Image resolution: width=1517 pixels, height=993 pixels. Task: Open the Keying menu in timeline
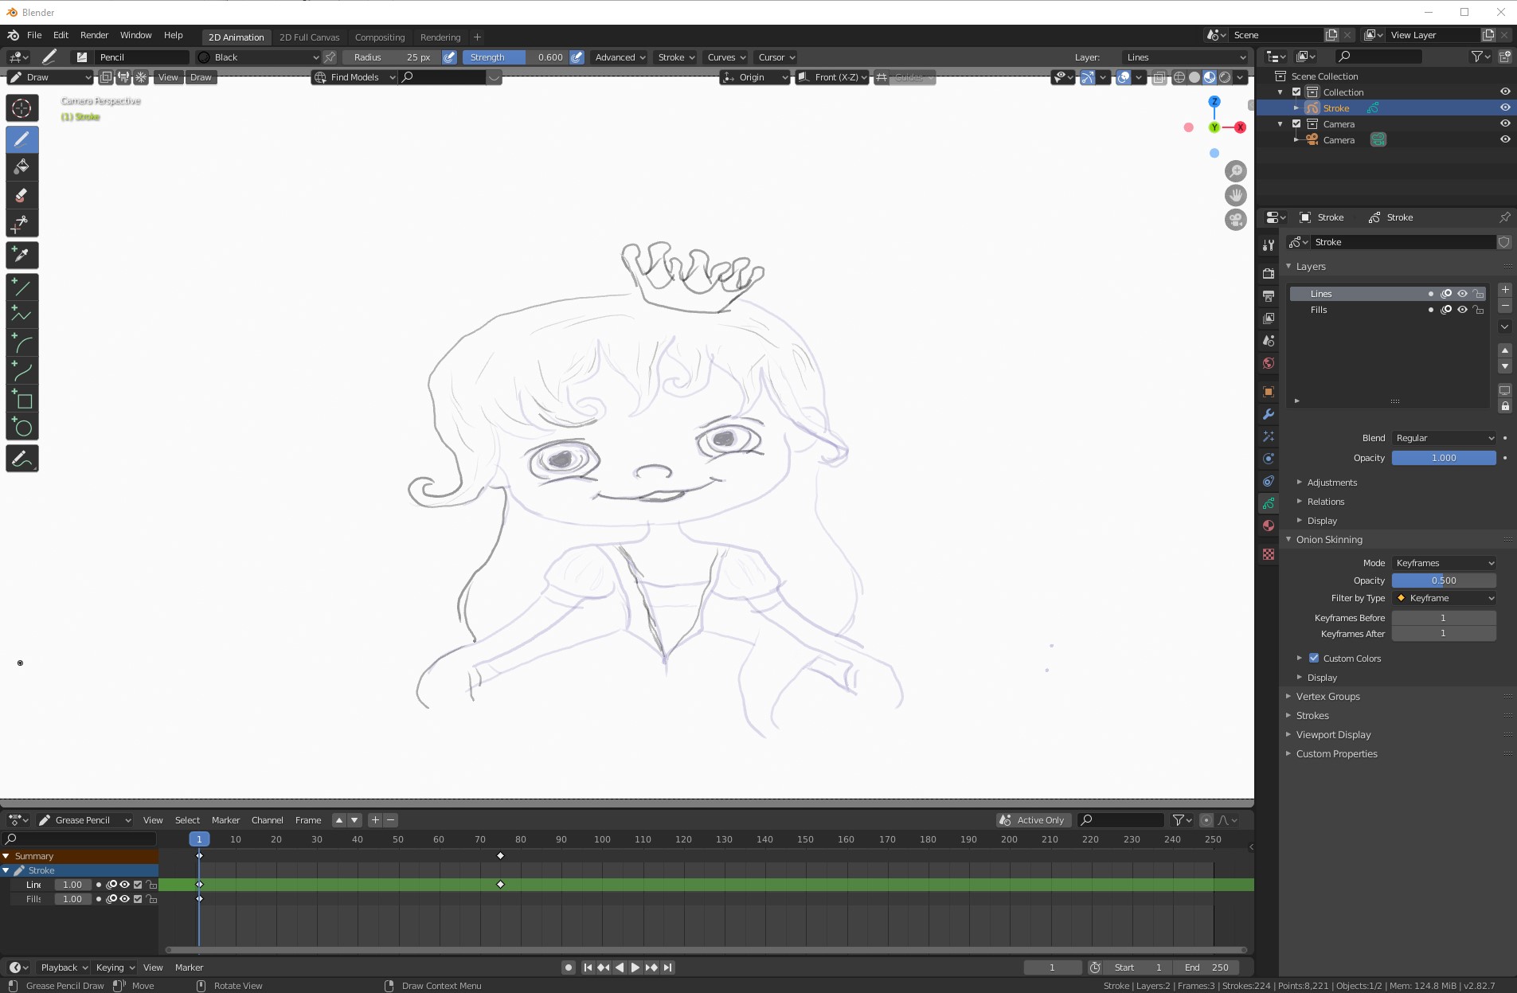coord(115,968)
